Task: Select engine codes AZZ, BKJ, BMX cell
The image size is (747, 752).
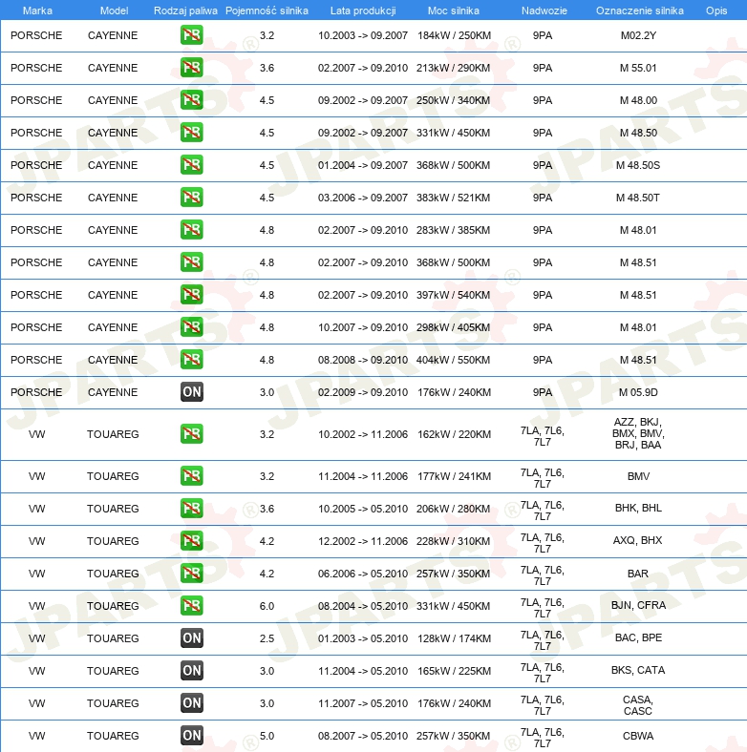Action: 638,433
